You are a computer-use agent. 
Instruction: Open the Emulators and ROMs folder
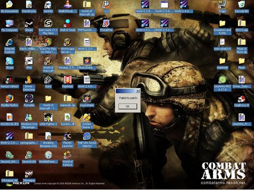click(222, 23)
